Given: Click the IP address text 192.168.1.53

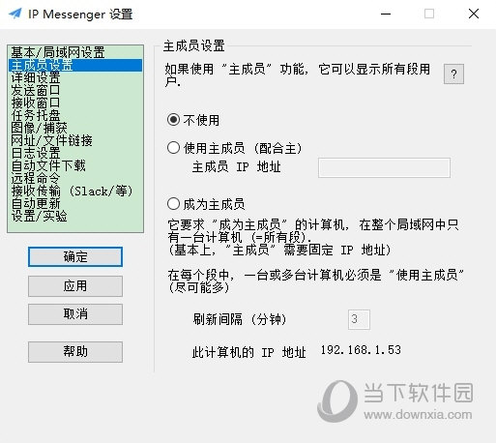Looking at the screenshot, I should pyautogui.click(x=361, y=350).
